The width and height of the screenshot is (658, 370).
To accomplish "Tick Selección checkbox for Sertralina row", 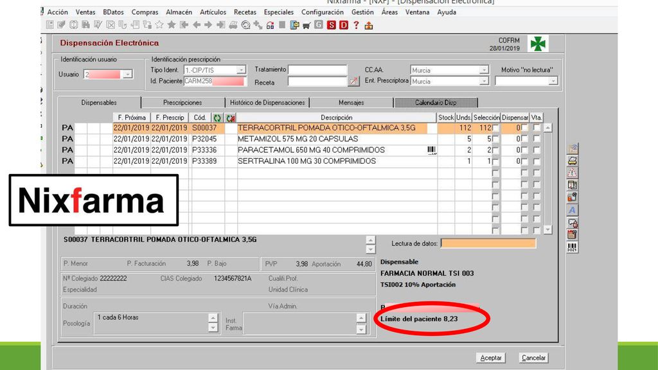I will pyautogui.click(x=495, y=161).
